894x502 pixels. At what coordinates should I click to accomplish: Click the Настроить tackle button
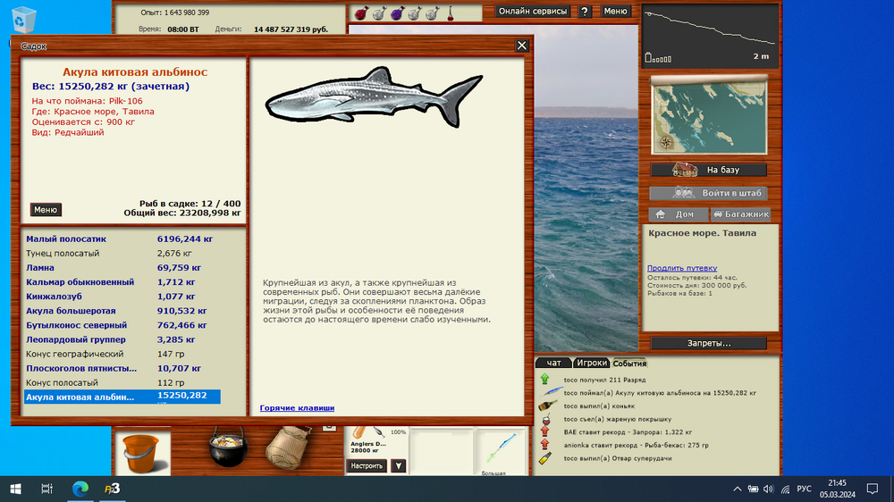tap(367, 466)
